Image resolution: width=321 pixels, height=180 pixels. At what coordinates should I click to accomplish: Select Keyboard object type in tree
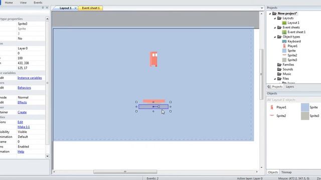coord(294,41)
